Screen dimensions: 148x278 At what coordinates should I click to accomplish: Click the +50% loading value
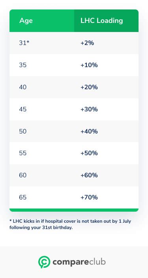[89, 153]
